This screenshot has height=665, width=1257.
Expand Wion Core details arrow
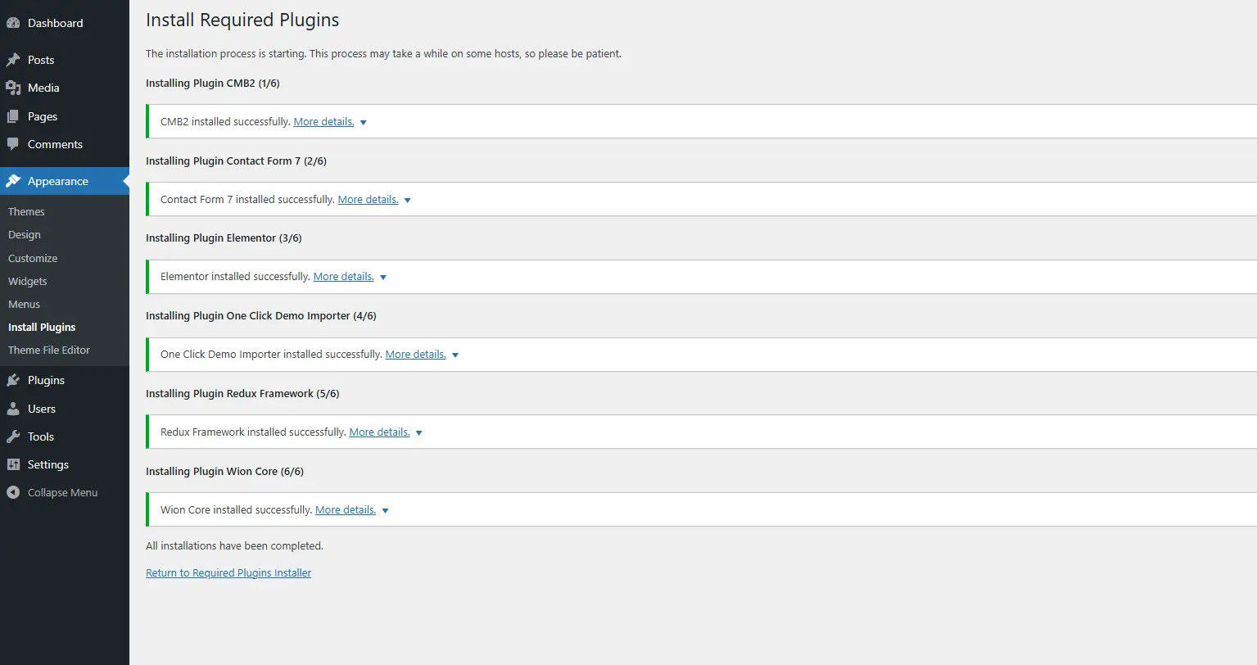pyautogui.click(x=385, y=511)
